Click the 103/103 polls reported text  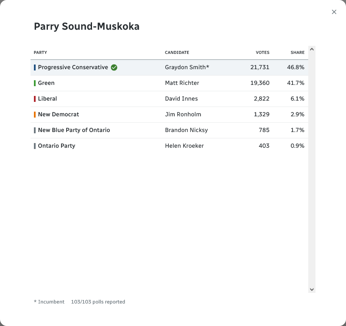[x=98, y=302]
